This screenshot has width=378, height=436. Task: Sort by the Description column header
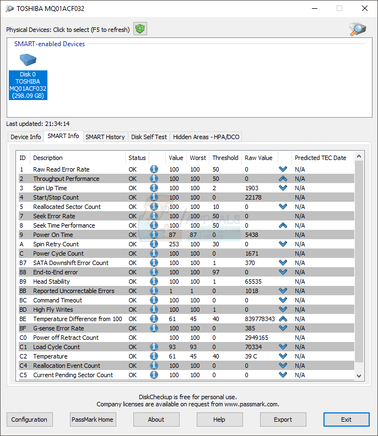pyautogui.click(x=78, y=158)
